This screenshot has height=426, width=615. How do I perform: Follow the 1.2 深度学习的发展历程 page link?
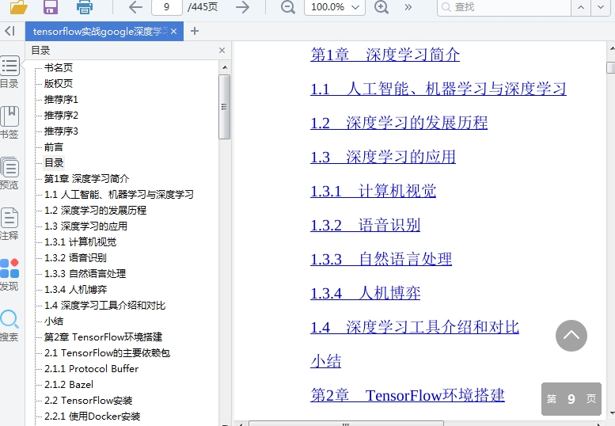coord(399,123)
